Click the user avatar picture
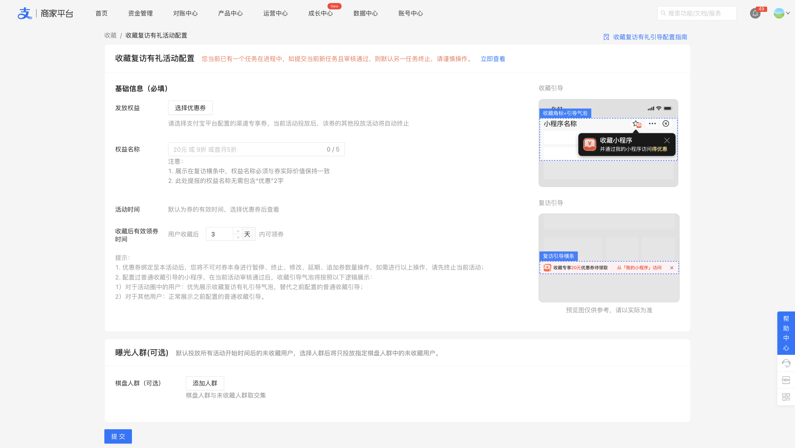 (779, 13)
